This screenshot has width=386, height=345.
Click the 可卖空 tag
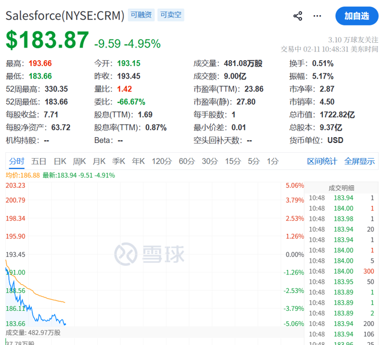click(171, 15)
